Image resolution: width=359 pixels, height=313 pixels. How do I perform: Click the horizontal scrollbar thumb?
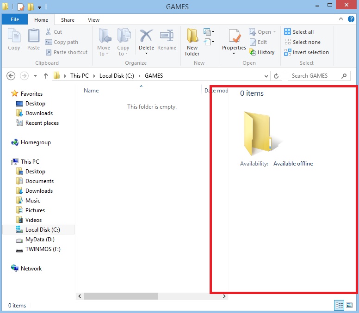tap(121, 296)
